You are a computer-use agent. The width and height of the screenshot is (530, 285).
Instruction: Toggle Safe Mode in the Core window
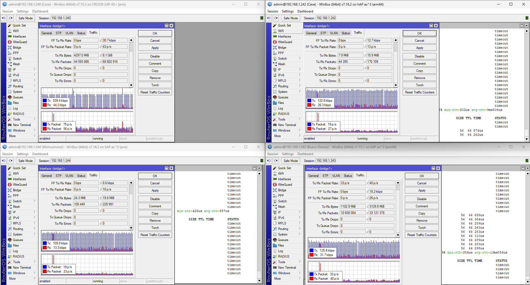25,18
